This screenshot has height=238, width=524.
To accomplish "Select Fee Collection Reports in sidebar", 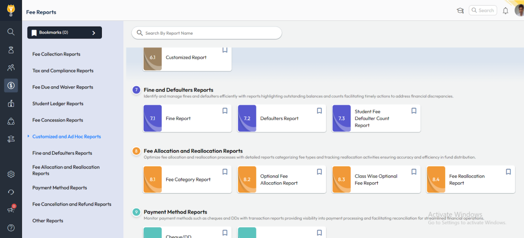I will [x=56, y=54].
